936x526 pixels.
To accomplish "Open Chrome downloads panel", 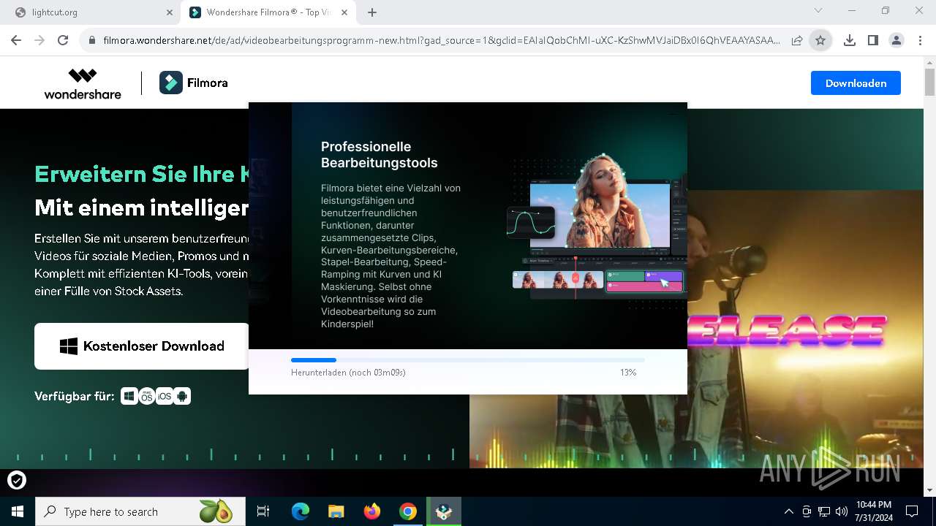I will 850,41.
